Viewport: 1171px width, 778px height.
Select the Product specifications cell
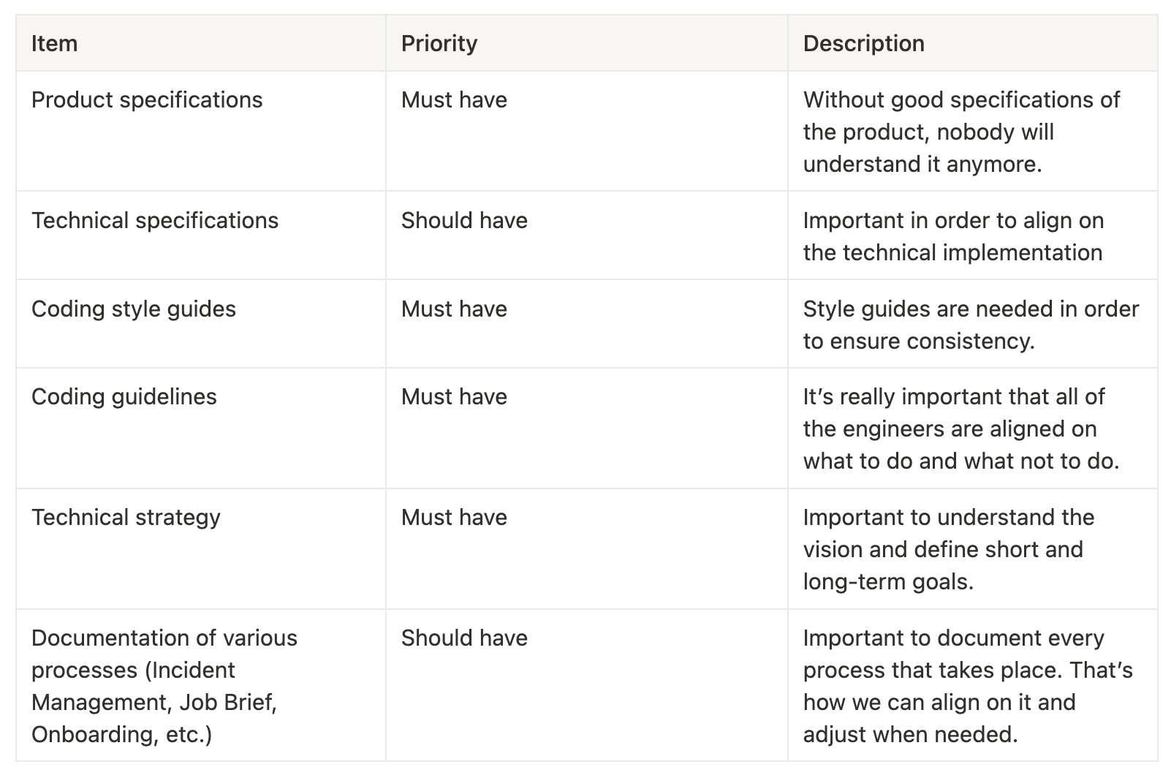click(x=147, y=100)
